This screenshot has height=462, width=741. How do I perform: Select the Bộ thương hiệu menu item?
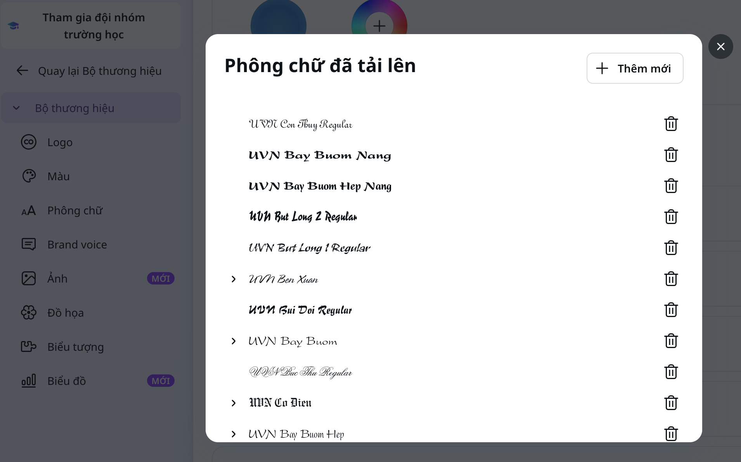(75, 108)
